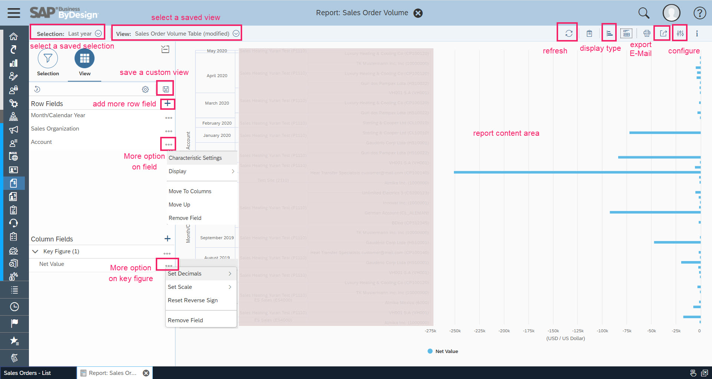The image size is (712, 379).
Task: Open more options for Key Figure (1)
Action: coord(167,254)
